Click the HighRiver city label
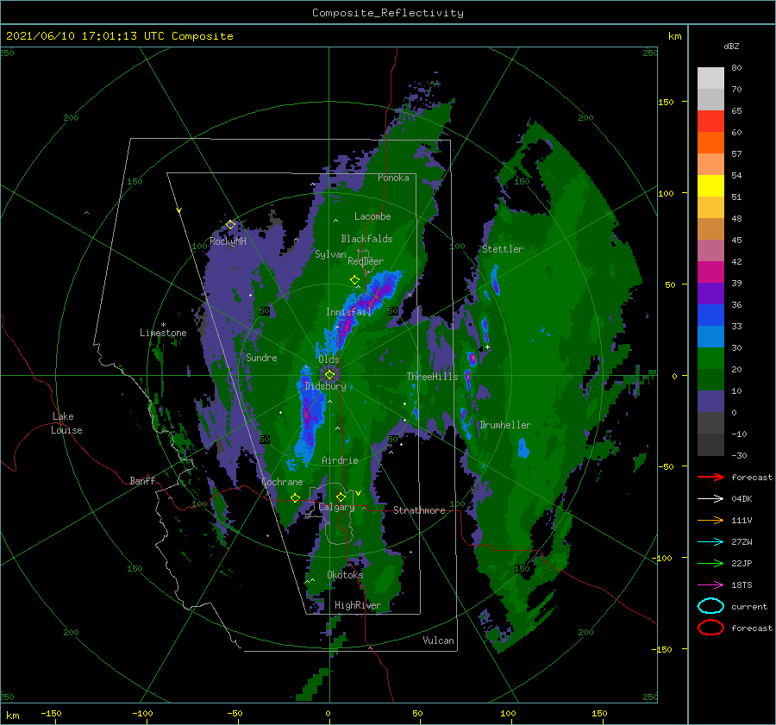The height and width of the screenshot is (725, 776). [357, 605]
